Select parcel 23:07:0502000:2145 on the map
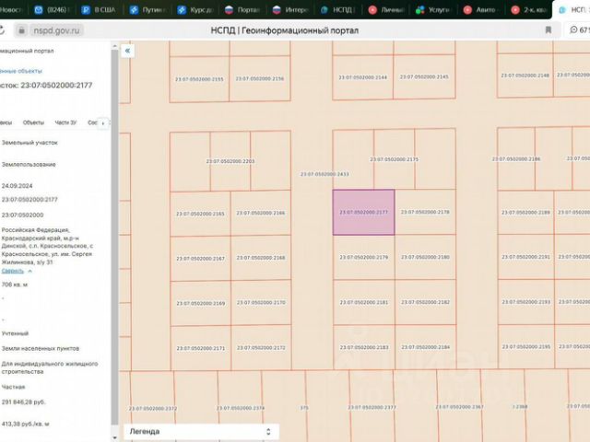This screenshot has width=590, height=442. [x=424, y=76]
